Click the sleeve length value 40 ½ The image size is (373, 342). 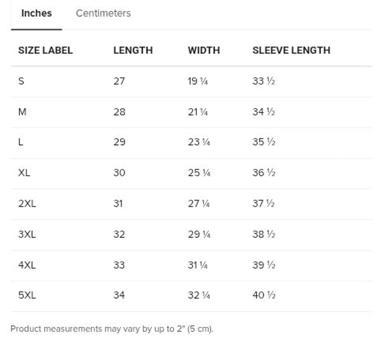pyautogui.click(x=264, y=295)
